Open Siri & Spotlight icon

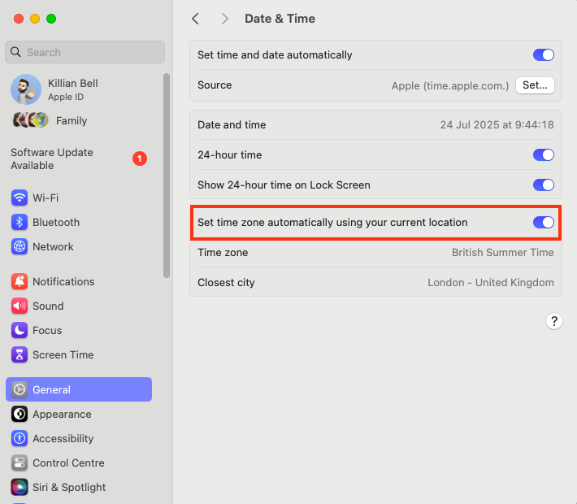[20, 487]
